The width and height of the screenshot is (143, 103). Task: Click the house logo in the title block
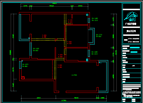tap(131, 17)
